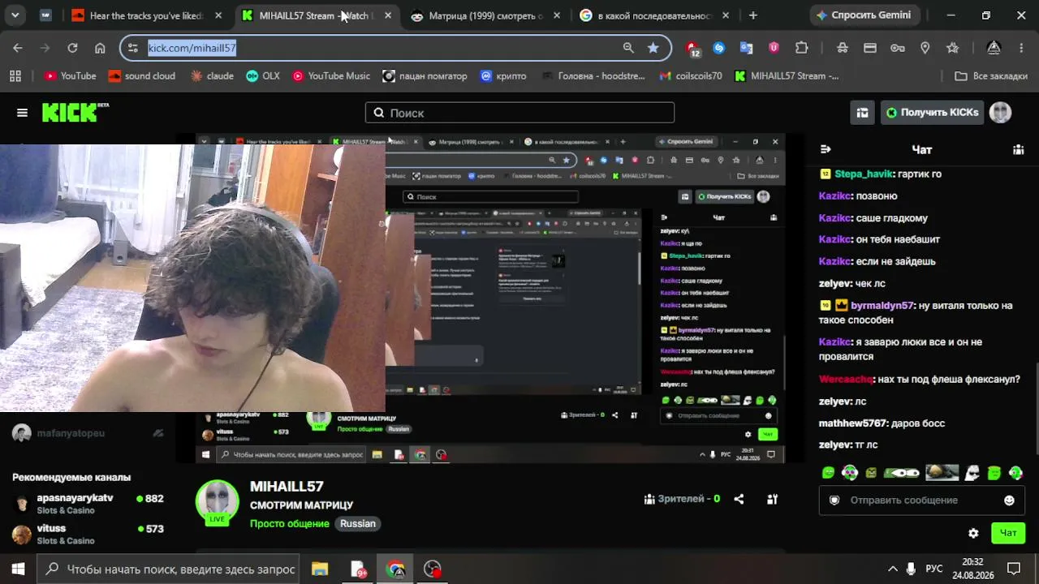Show chat users list icon

click(x=1018, y=149)
